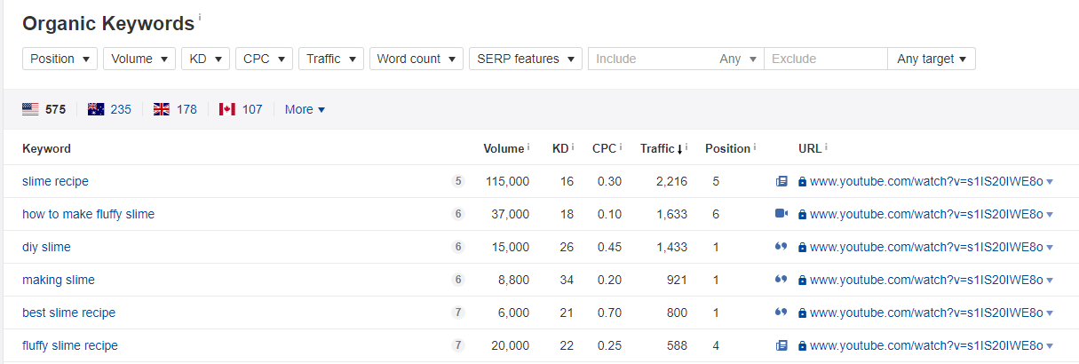Open the SERP features filter dropdown

(525, 59)
